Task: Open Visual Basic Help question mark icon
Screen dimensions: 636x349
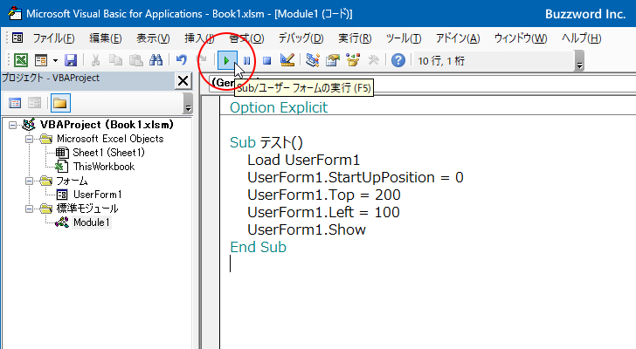Action: (x=398, y=61)
